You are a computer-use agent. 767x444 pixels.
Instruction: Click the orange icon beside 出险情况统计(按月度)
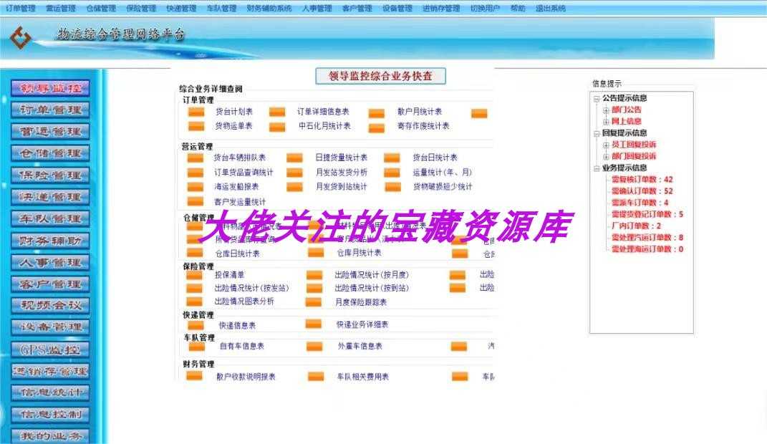click(x=314, y=275)
